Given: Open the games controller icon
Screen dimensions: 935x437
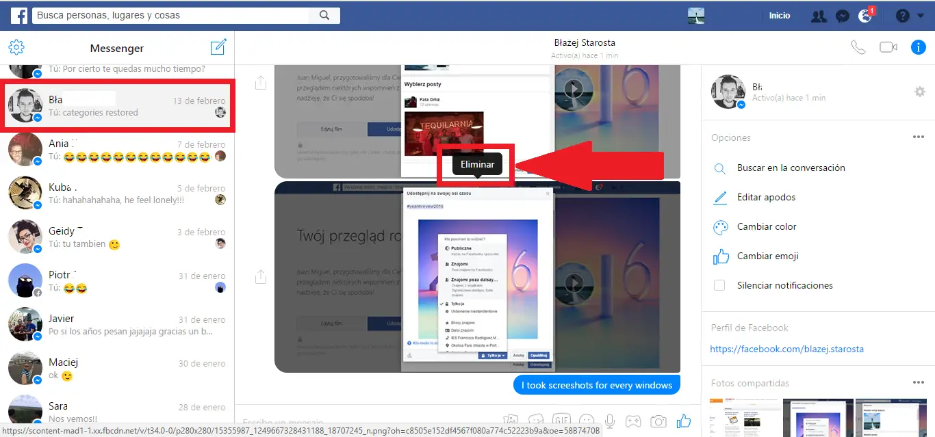Looking at the screenshot, I should point(633,420).
